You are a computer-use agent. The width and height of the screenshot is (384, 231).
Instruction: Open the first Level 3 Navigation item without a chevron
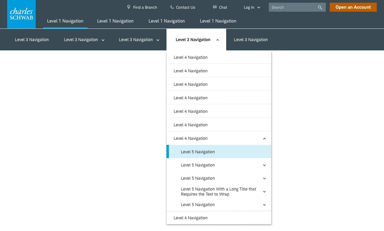(x=32, y=40)
